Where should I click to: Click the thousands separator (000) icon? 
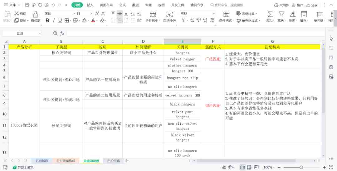pyautogui.click(x=199, y=20)
